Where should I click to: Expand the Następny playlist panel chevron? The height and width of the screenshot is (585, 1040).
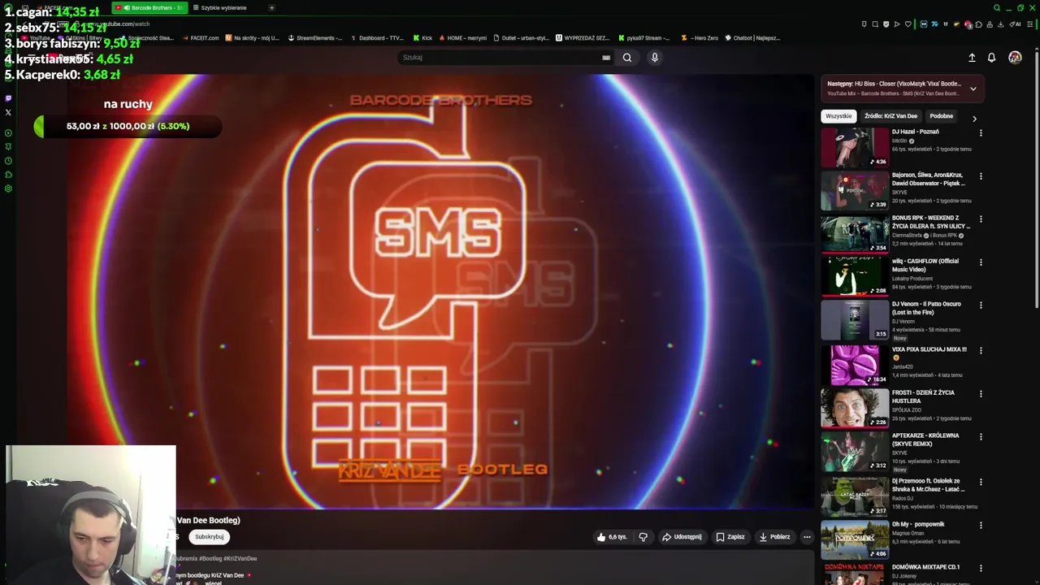click(973, 89)
